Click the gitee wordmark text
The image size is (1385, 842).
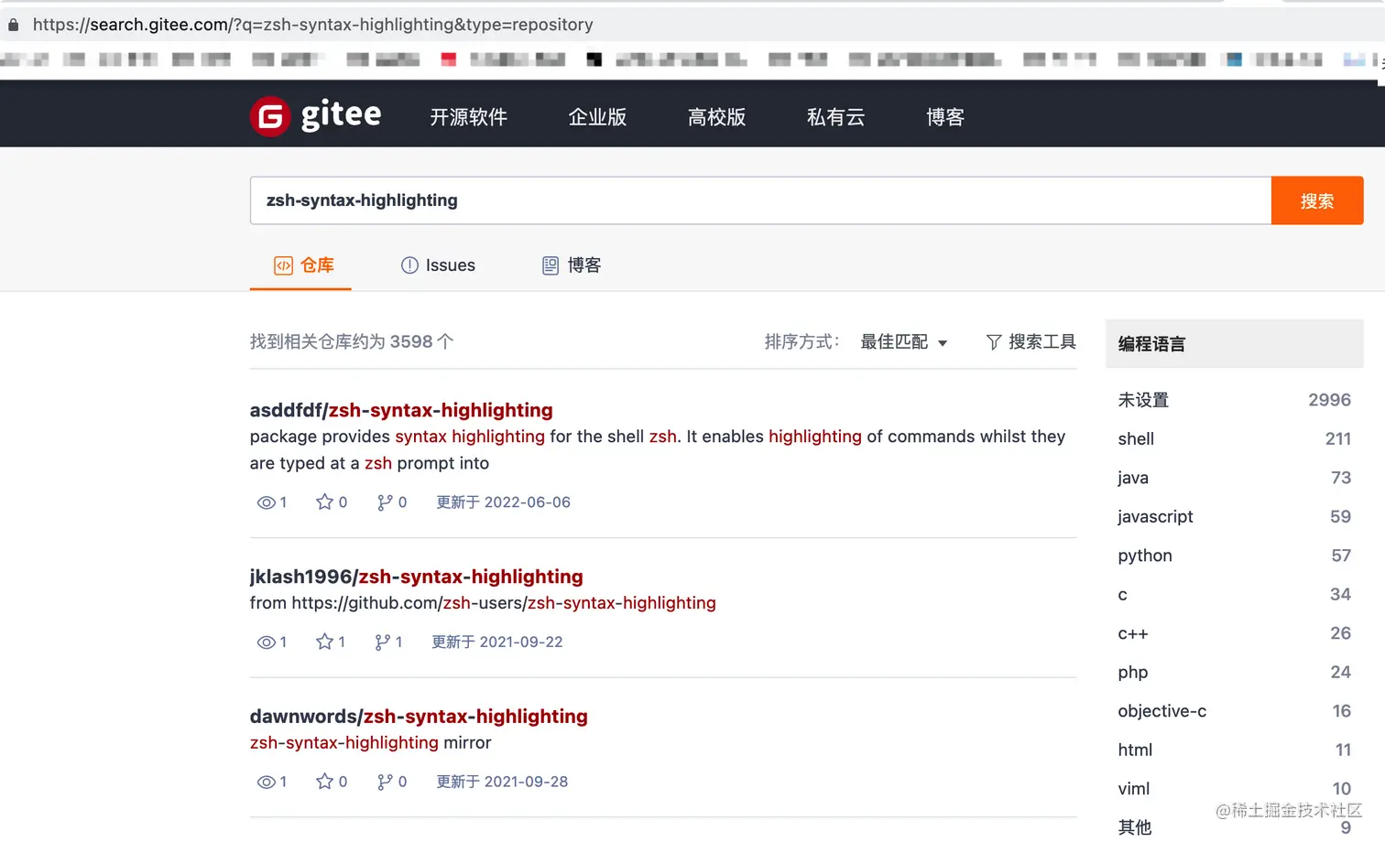[x=341, y=115]
